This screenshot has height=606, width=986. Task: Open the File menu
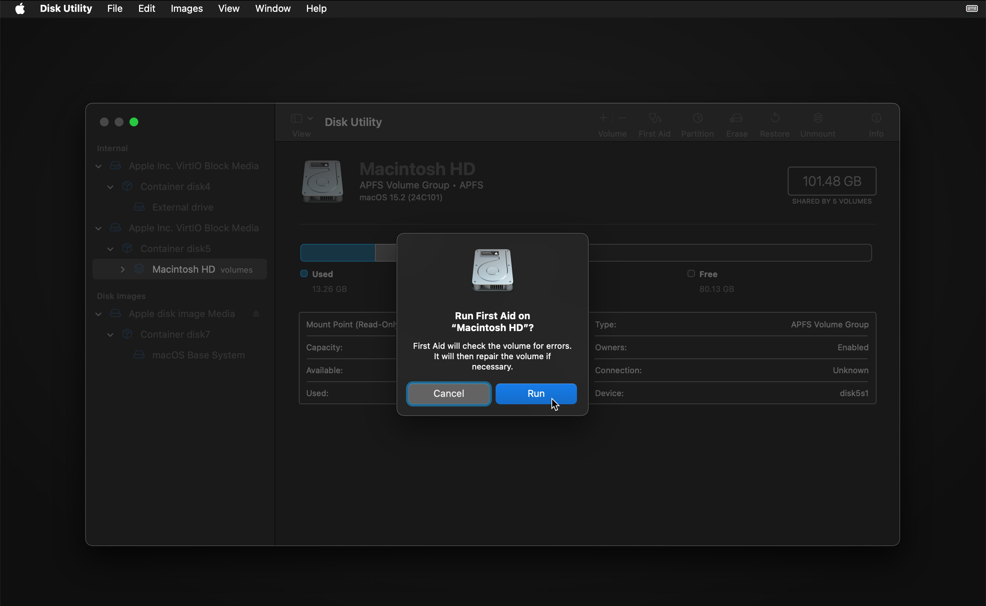[115, 8]
